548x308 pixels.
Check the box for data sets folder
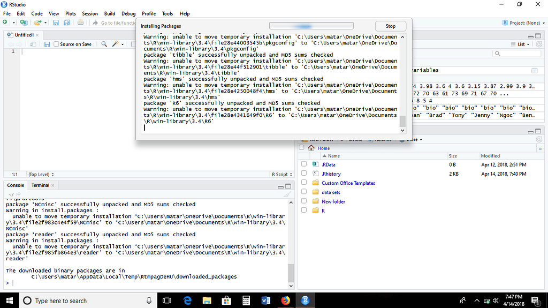(304, 191)
